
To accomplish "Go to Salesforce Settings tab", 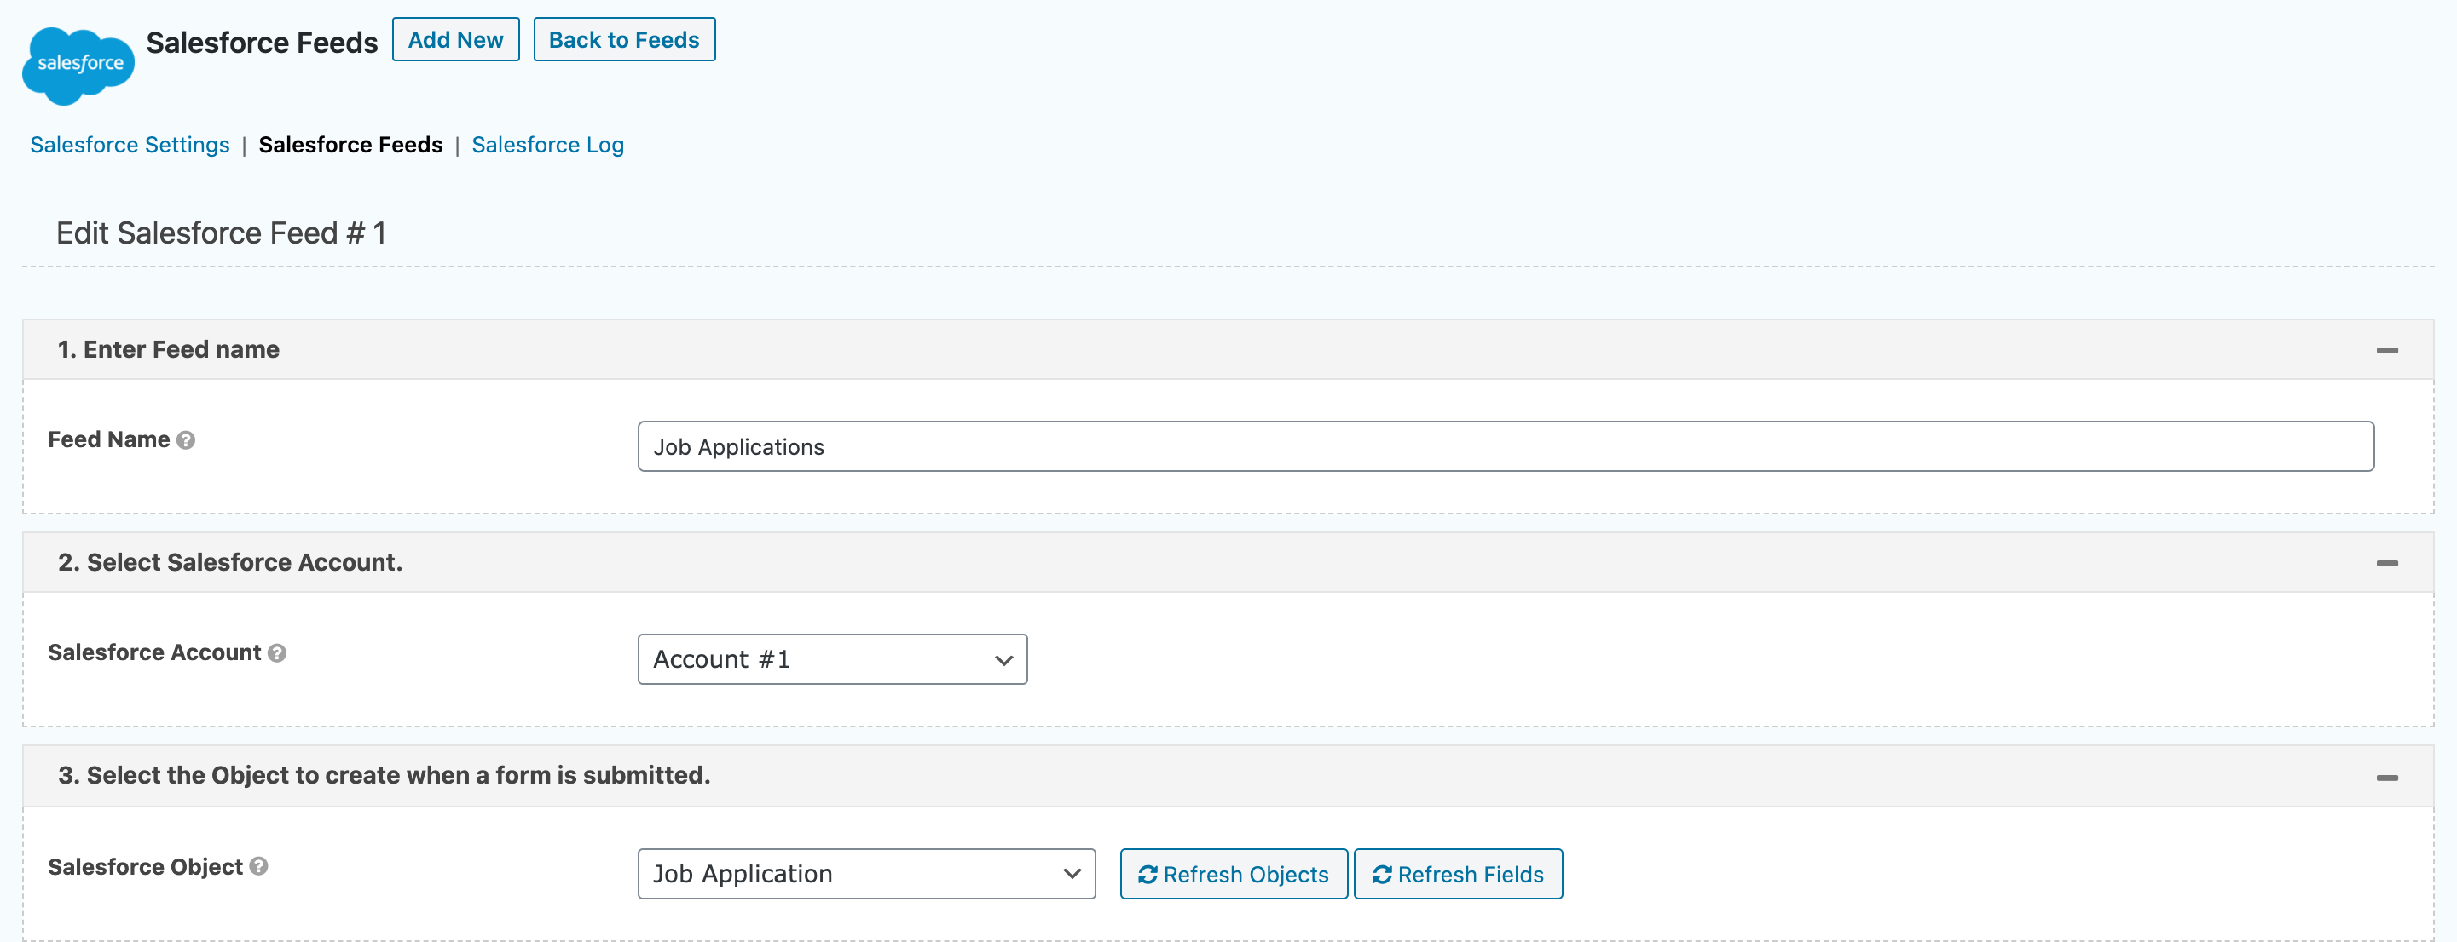I will 130,145.
